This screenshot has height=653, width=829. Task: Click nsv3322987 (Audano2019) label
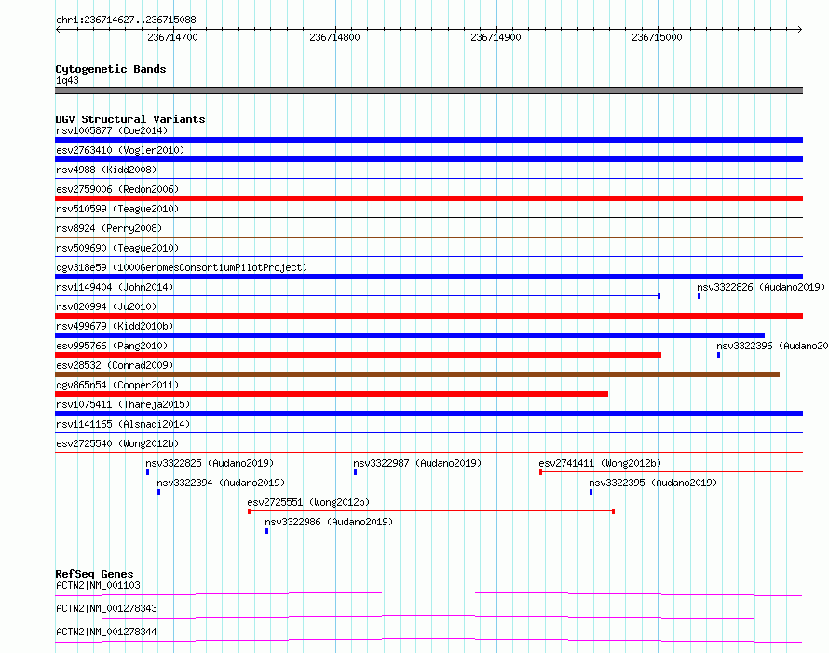point(417,463)
